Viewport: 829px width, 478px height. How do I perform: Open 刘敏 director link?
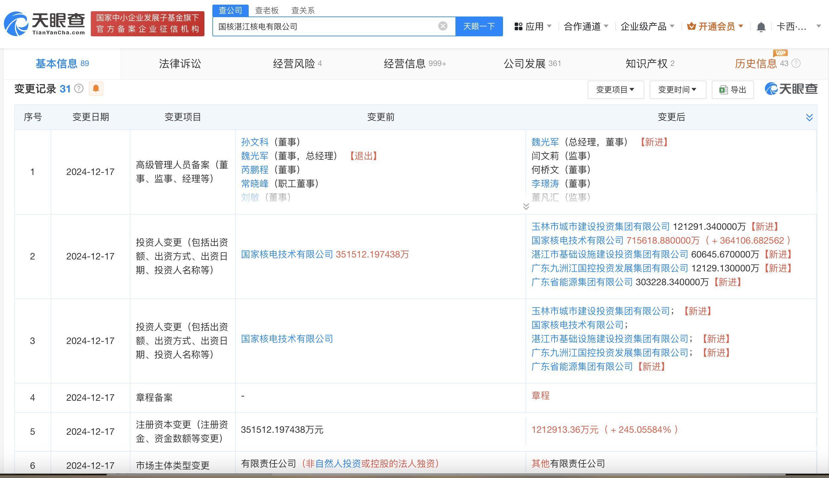point(250,197)
